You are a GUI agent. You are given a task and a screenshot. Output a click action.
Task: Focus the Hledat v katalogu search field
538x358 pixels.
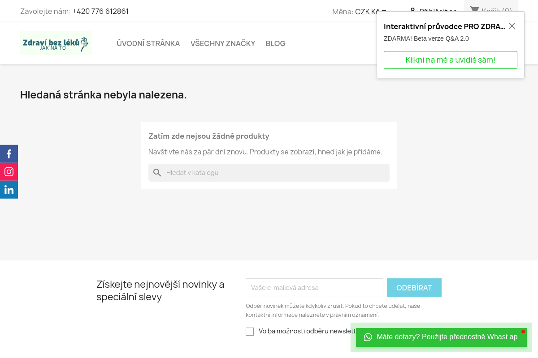click(x=269, y=173)
